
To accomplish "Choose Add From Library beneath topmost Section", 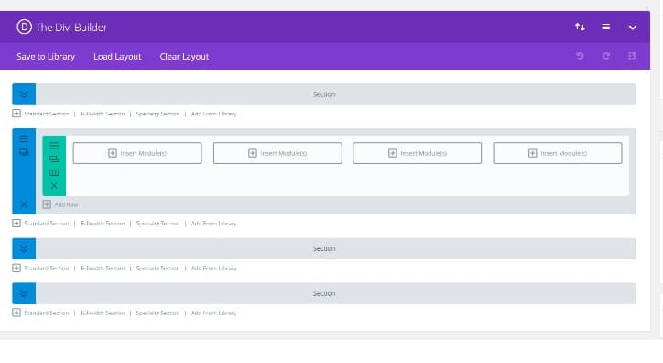I will point(214,114).
